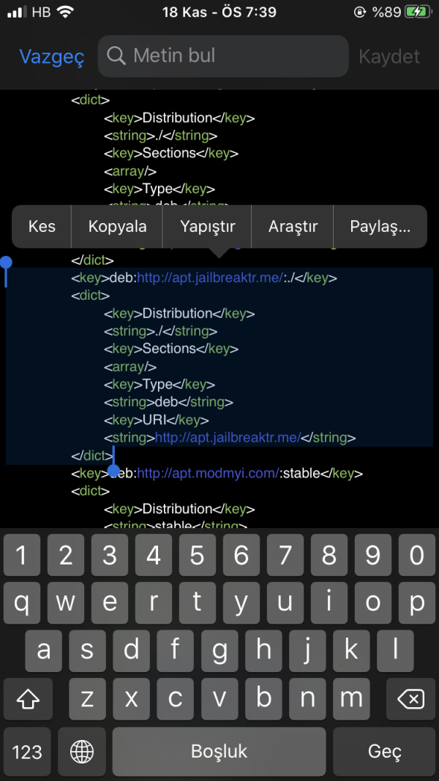Tap the Wi-Fi icon in status bar

65,12
